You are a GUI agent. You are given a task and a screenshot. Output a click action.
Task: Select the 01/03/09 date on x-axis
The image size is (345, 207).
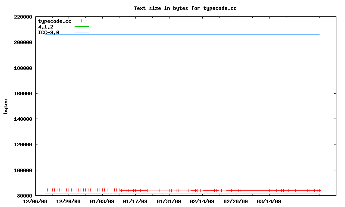(x=102, y=201)
